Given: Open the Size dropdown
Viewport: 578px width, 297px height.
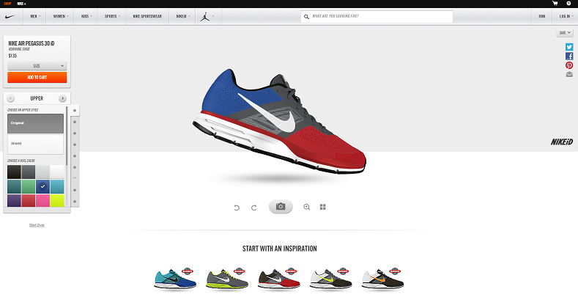Looking at the screenshot, I should pyautogui.click(x=37, y=66).
